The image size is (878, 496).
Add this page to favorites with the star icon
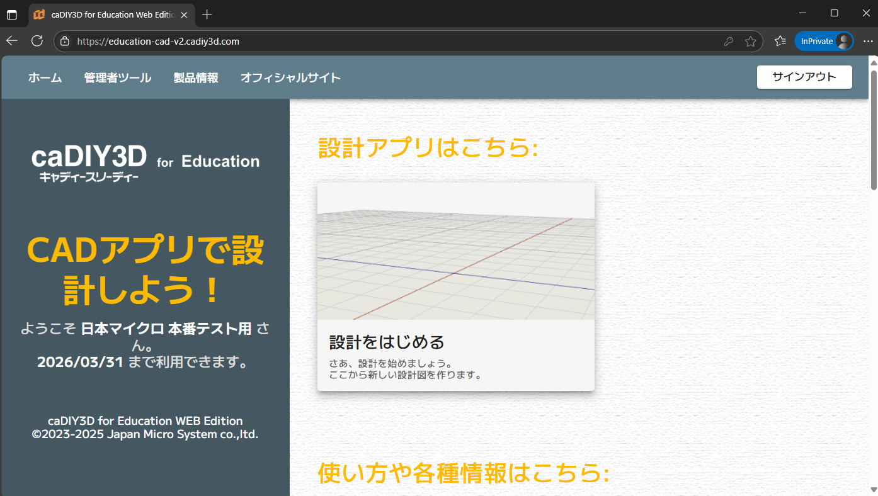coord(750,42)
